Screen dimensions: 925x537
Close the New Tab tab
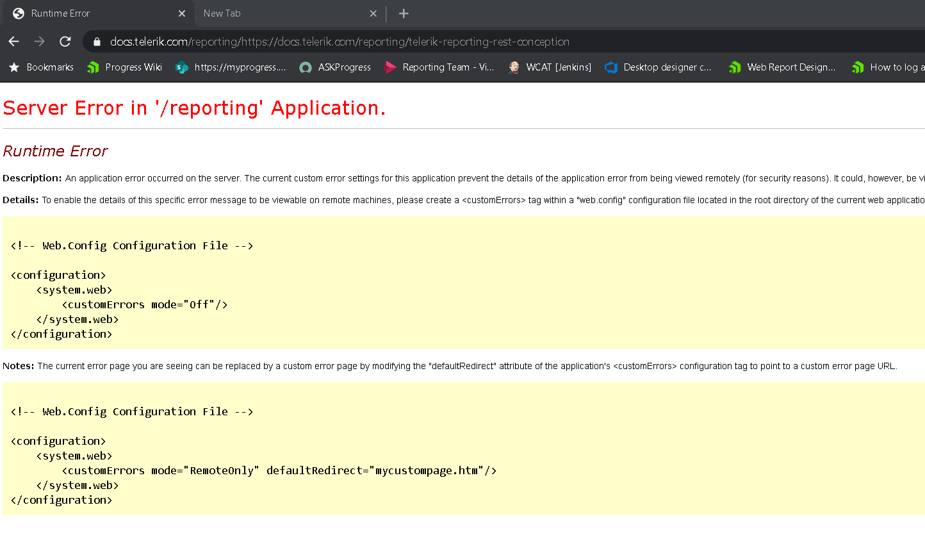click(373, 13)
